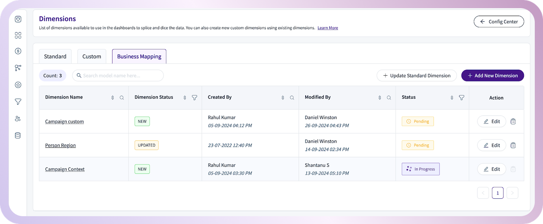Image resolution: width=543 pixels, height=224 pixels.
Task: Click Pending status for Person Region
Action: pos(418,145)
